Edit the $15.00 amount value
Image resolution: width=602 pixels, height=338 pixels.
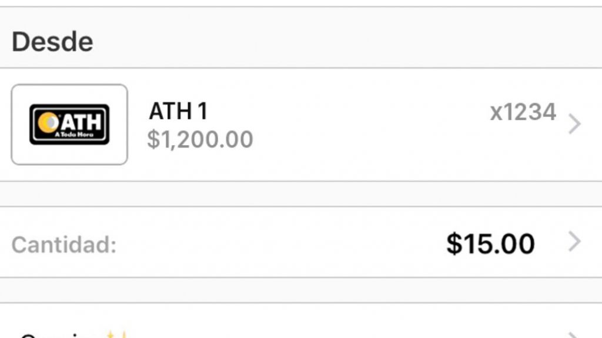pos(490,243)
